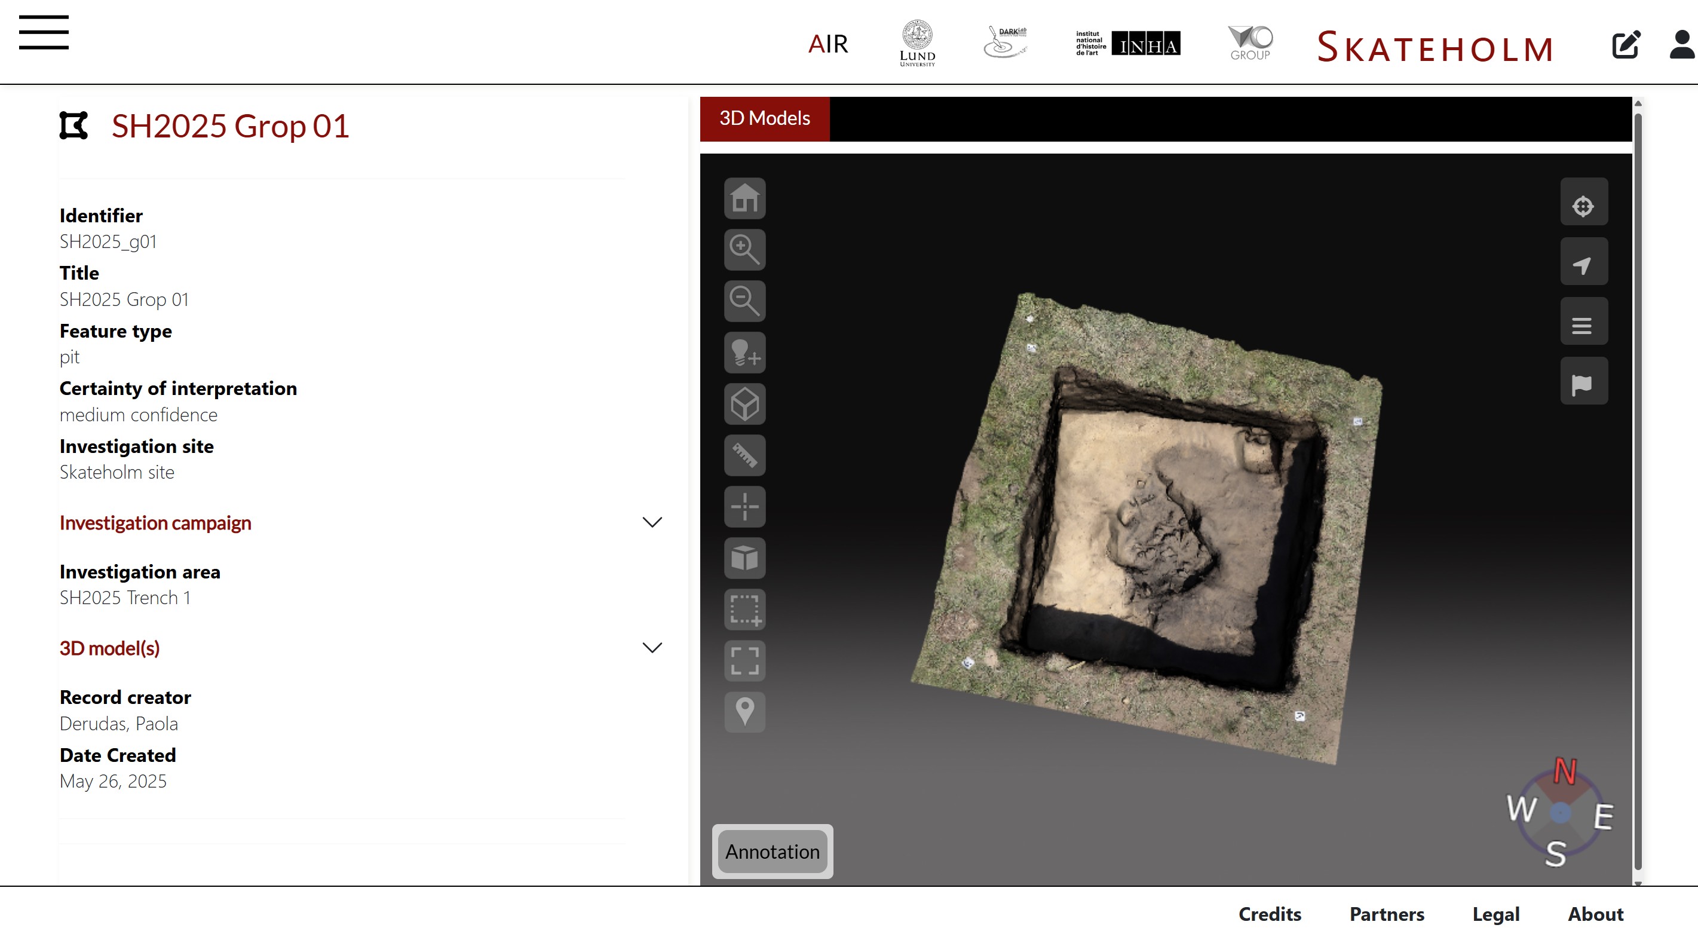The image size is (1698, 937).
Task: Zoom out the 3D model
Action: (x=745, y=301)
